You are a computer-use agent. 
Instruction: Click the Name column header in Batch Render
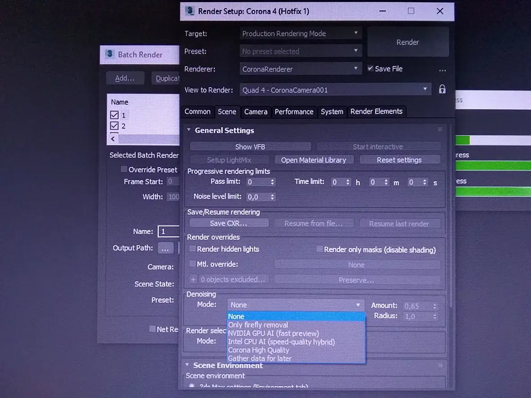point(120,102)
